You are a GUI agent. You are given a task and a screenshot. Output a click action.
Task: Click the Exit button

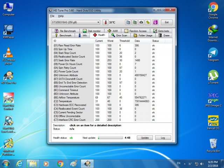167,22
